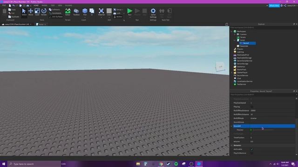Switch to the MODEL ribbon tab

click(x=45, y=6)
